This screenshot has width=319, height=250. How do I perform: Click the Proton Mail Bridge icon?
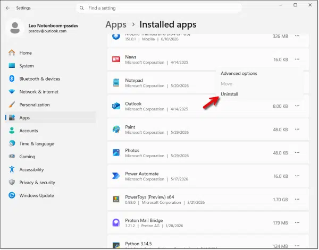[x=116, y=222]
